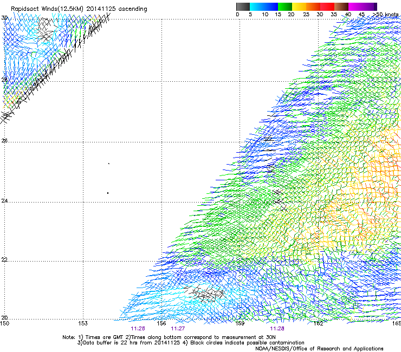
Task: Click the longitude axis label '153'
Action: (x=83, y=323)
